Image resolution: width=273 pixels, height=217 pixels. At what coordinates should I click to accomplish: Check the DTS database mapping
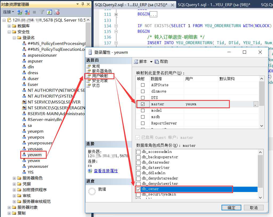click(x=143, y=98)
